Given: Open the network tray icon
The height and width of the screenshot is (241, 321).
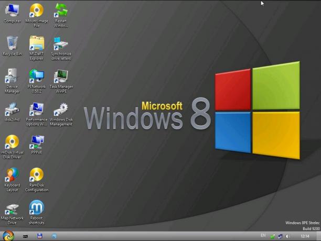Looking at the screenshot, I should 280,236.
